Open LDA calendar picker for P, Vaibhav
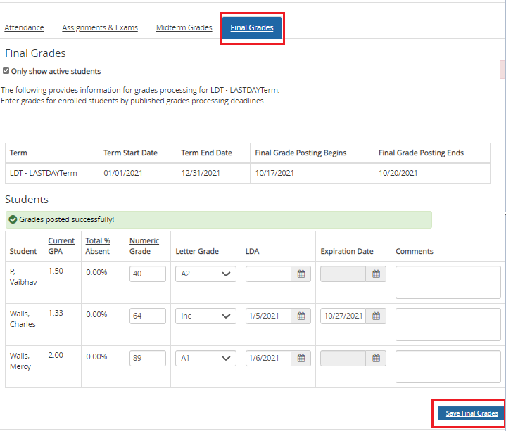The image size is (506, 431). click(x=301, y=274)
